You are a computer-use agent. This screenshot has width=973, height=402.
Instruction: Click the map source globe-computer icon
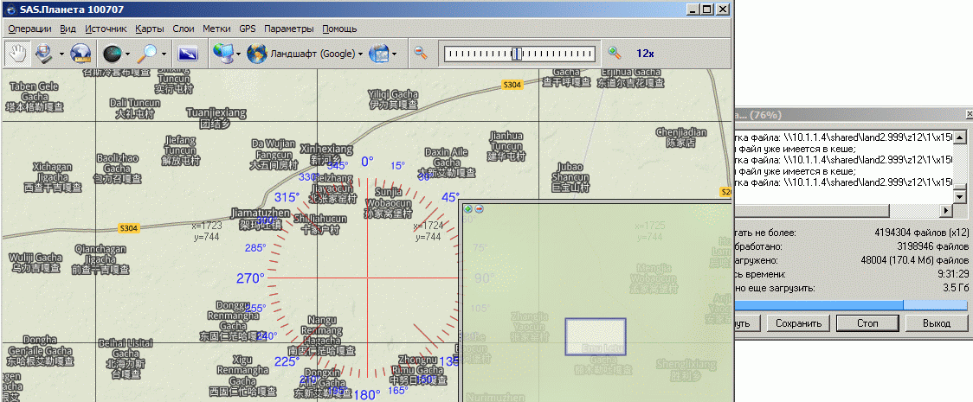coord(223,54)
